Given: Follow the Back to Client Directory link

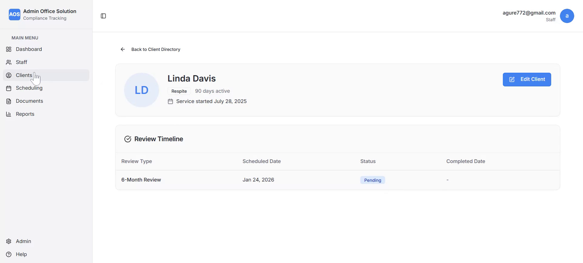Looking at the screenshot, I should click(x=155, y=49).
